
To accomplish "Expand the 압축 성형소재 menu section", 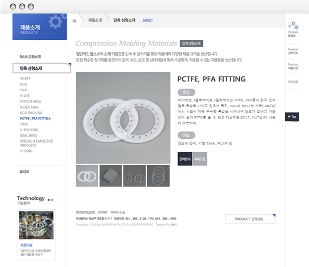I will pyautogui.click(x=42, y=68).
